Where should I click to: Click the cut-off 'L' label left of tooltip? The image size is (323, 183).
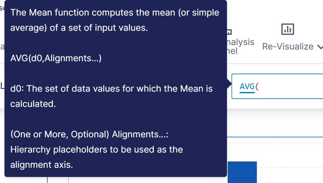point(2,86)
